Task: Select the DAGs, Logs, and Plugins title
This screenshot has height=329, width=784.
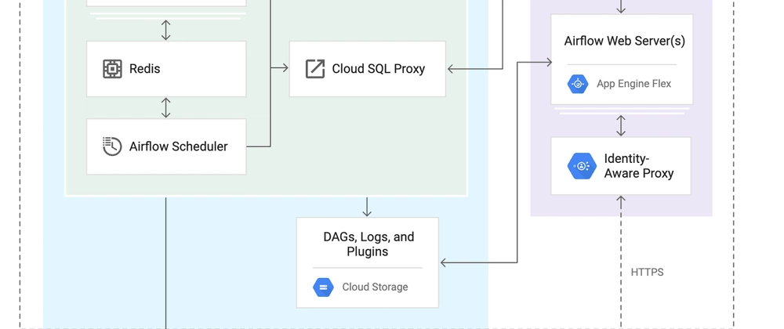Action: click(368, 244)
